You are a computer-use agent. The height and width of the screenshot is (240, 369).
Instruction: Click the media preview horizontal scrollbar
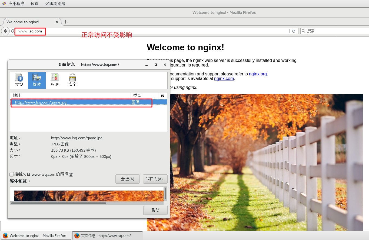coord(58,203)
